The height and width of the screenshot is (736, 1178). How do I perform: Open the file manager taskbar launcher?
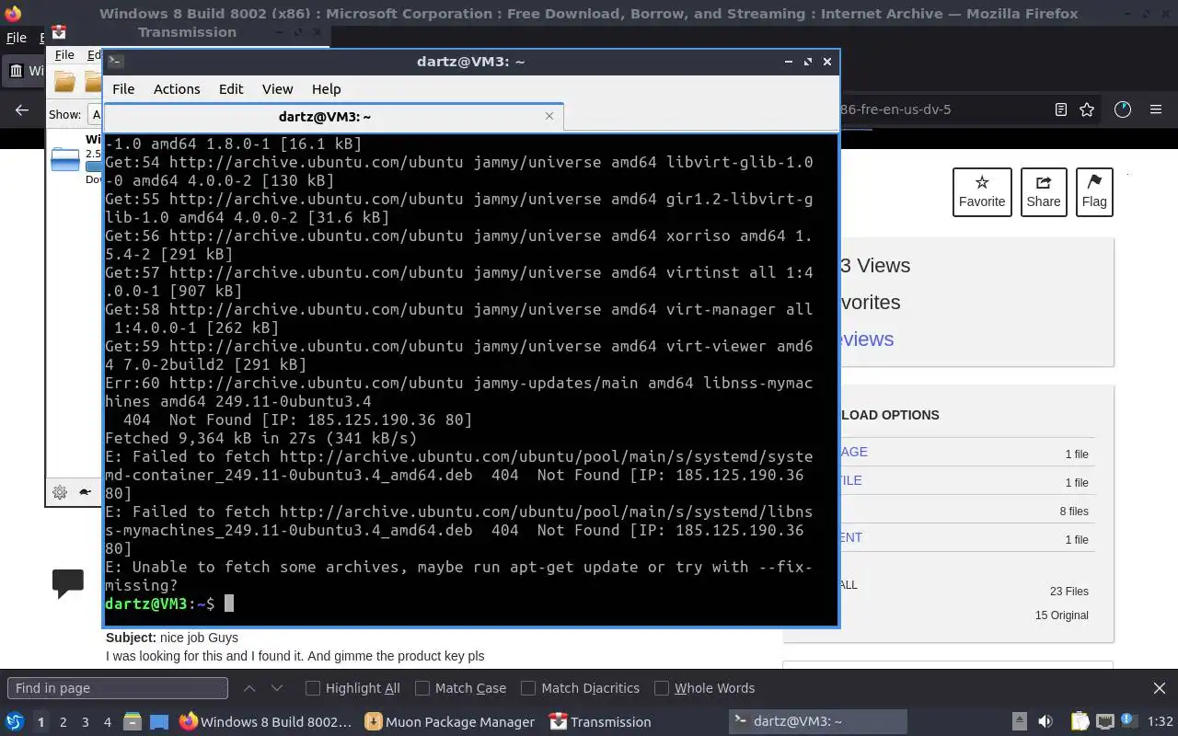click(133, 722)
